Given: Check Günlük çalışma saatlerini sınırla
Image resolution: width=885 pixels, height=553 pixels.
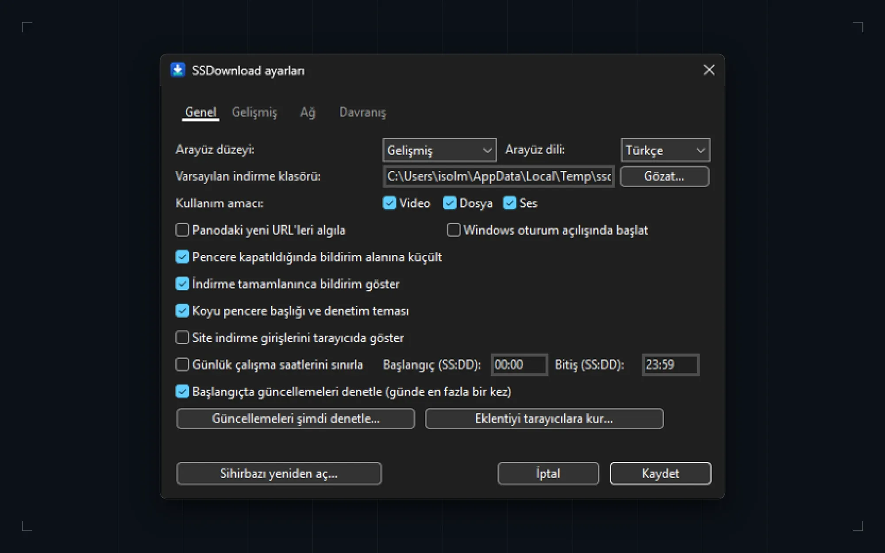Looking at the screenshot, I should coord(182,365).
